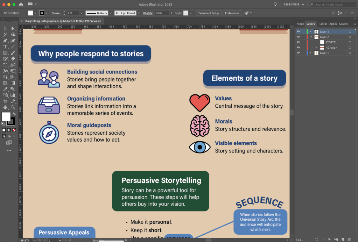Image resolution: width=358 pixels, height=242 pixels.
Task: Expand Layer 3 contents
Action: pos(310,31)
